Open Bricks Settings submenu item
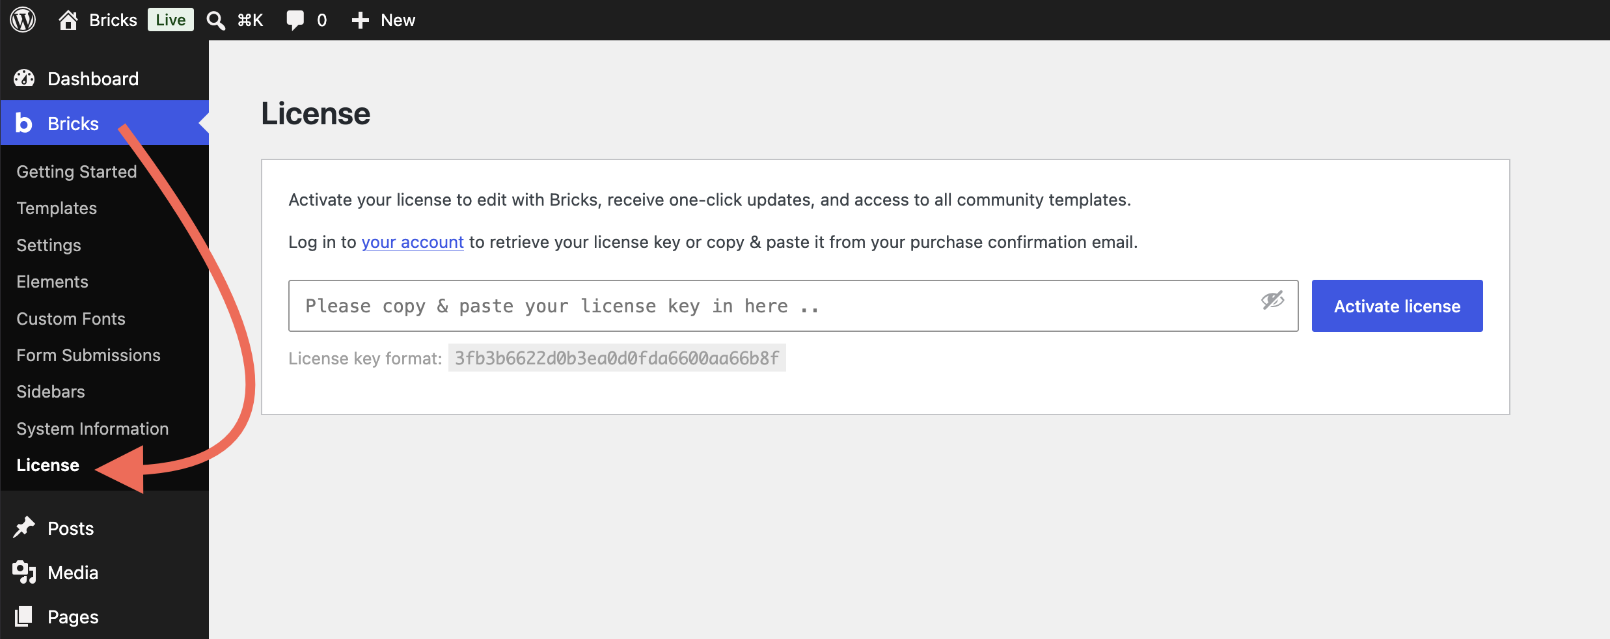1610x639 pixels. (49, 245)
